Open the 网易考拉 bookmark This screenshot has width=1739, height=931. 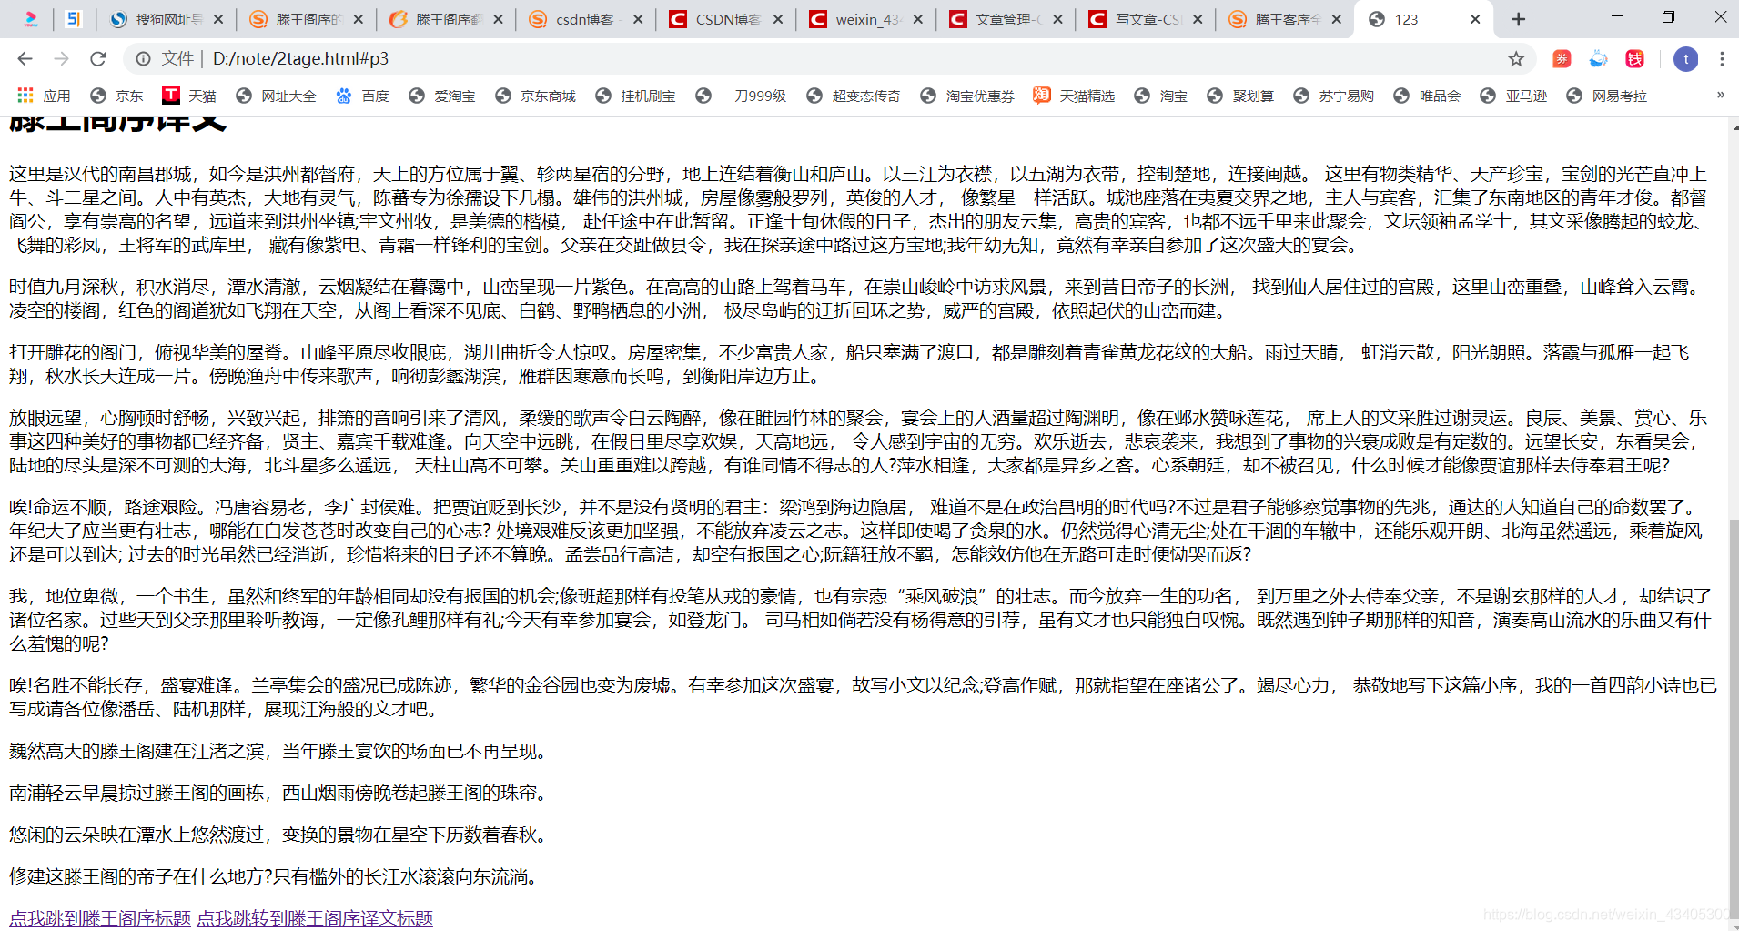(1606, 96)
